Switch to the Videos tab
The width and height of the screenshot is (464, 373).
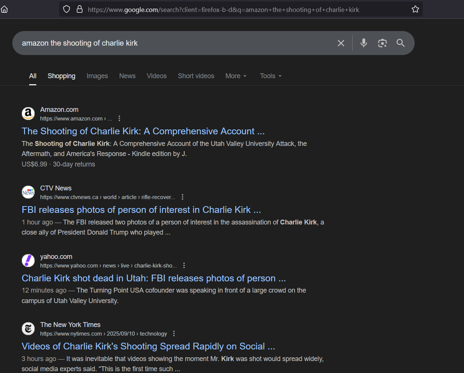tap(157, 76)
